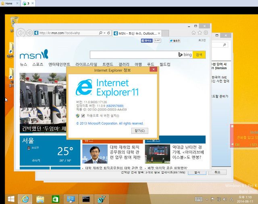This screenshot has width=258, height=204.
Task: Open the network tray icon
Action: 218,200
